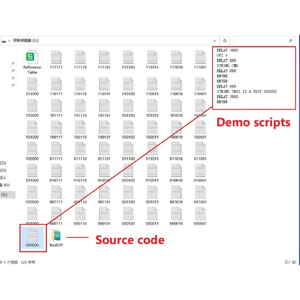Select the 011110 file

pyautogui.click(x=80, y=152)
